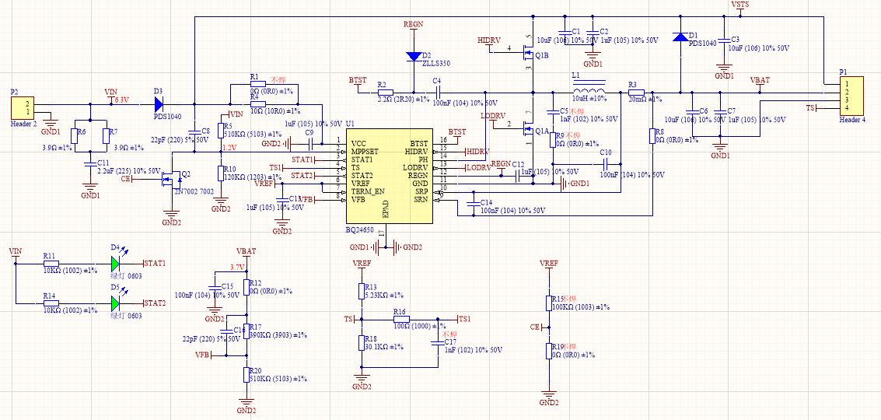
Task: Select the R2 resistor symbol
Action: coord(385,93)
